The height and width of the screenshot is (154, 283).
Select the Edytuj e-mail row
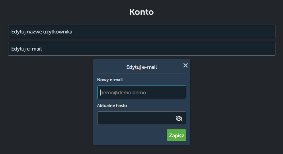coord(142,49)
